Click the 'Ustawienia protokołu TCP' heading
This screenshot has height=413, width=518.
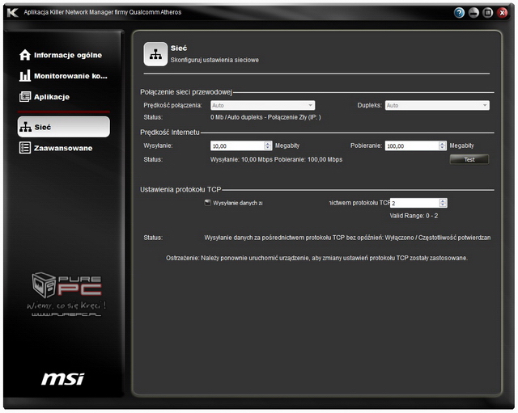click(180, 189)
